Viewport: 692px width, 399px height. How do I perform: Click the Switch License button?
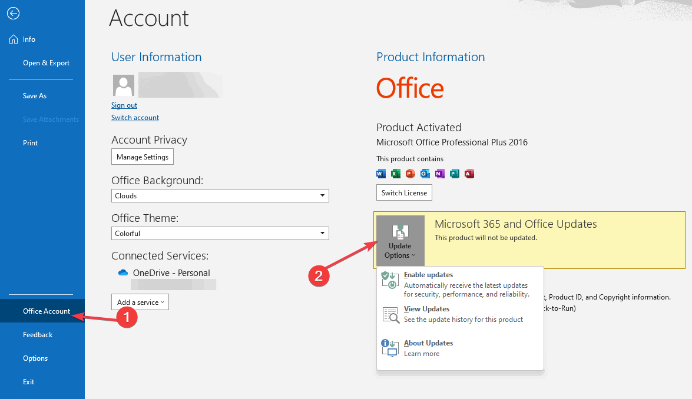click(404, 192)
